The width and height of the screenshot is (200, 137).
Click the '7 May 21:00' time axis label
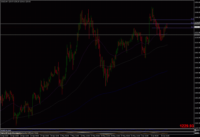75,136
